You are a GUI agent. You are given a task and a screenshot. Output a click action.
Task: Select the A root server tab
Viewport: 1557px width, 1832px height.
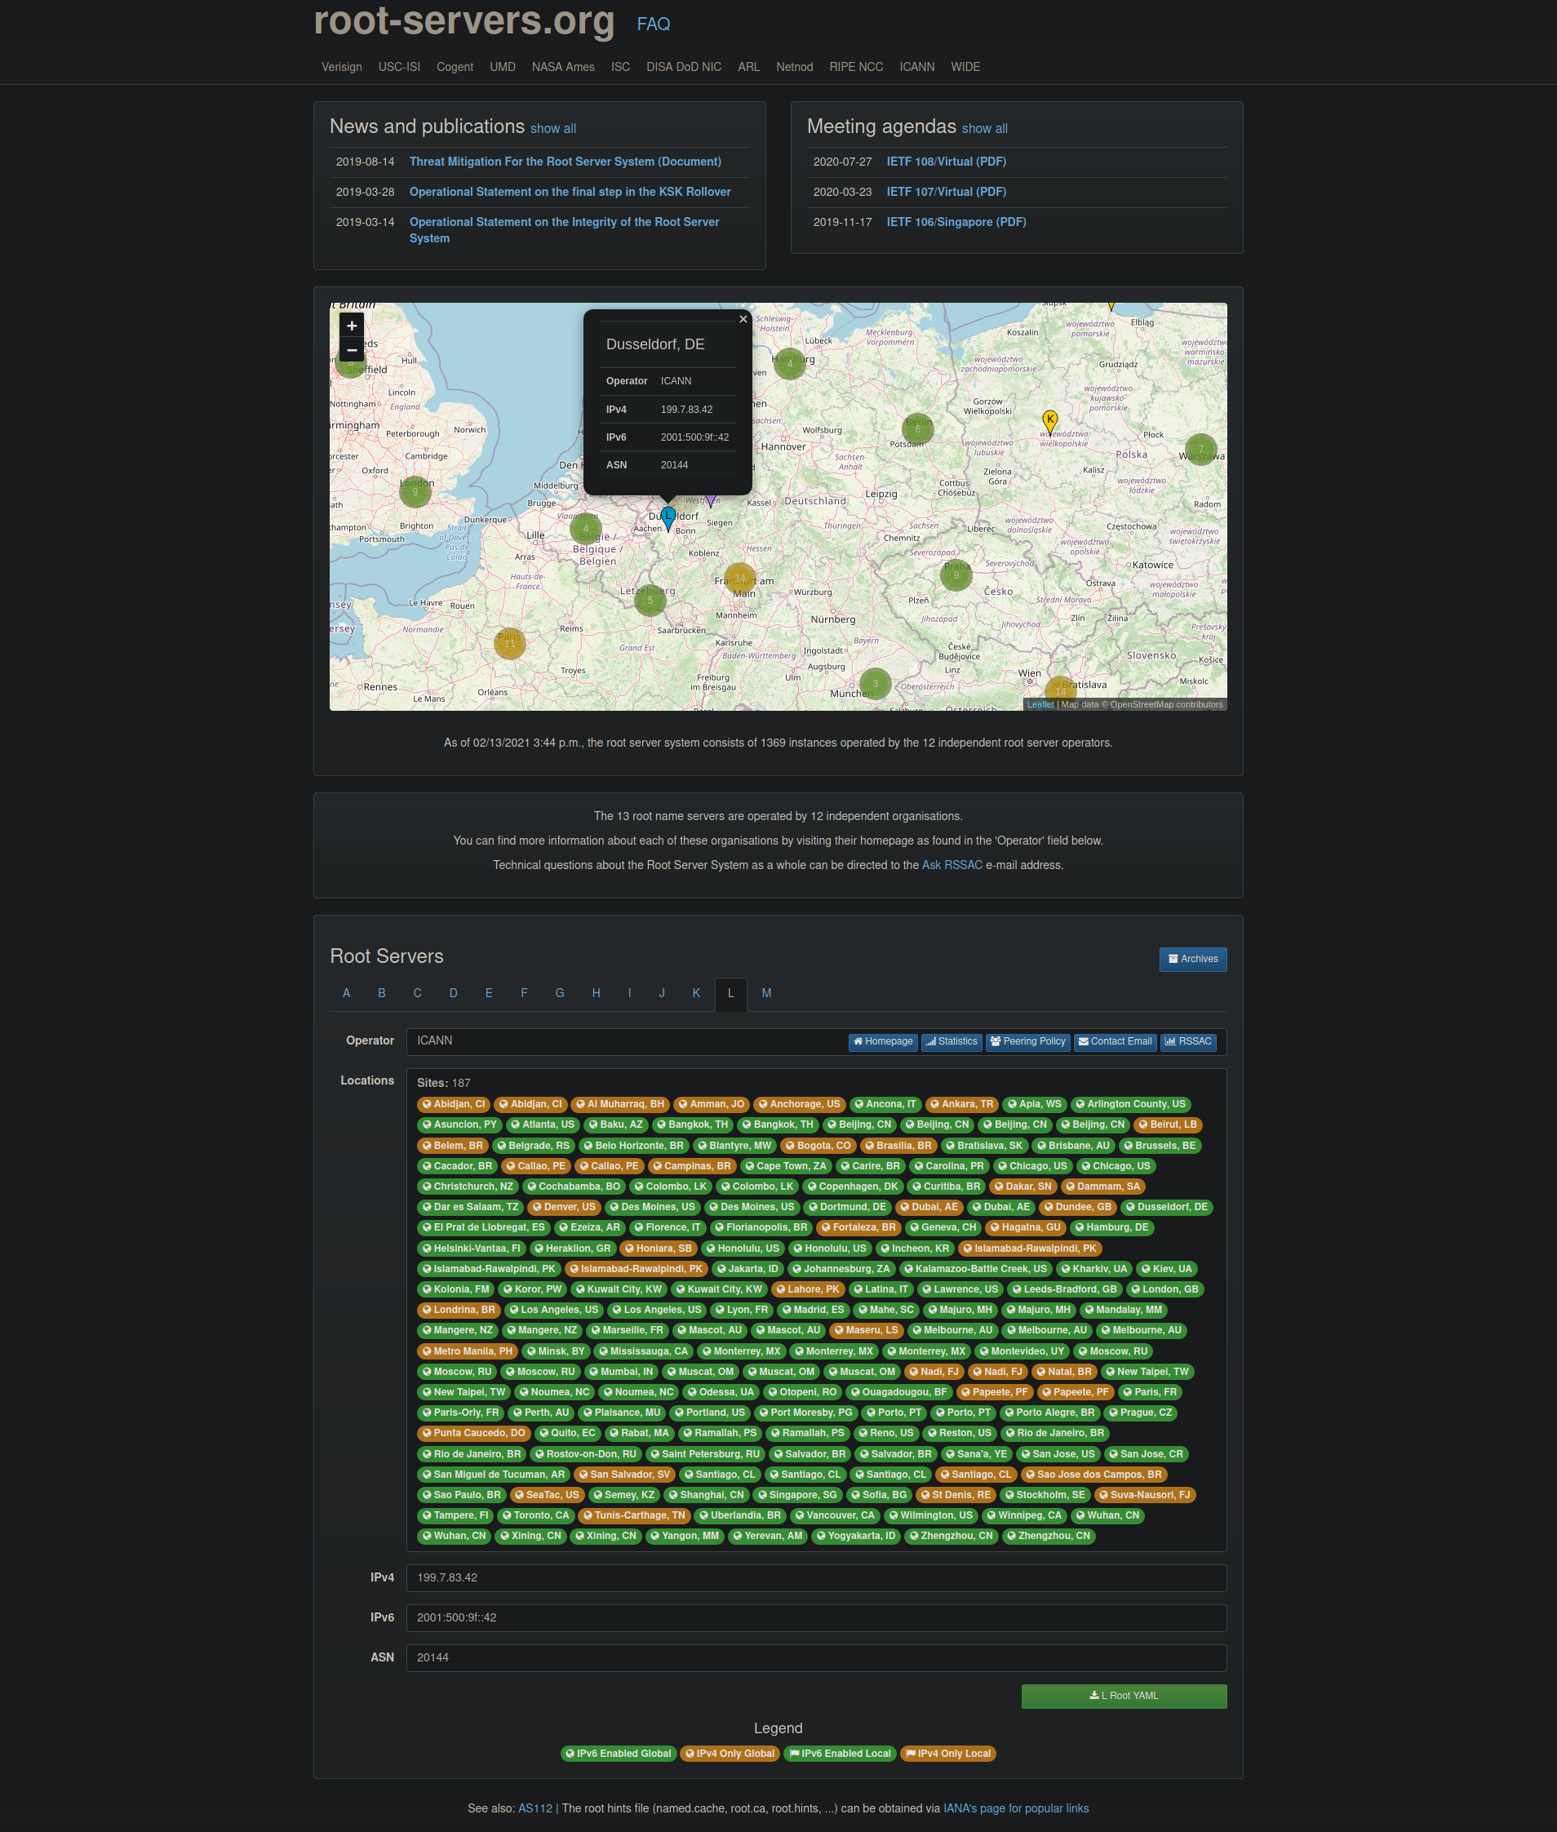tap(346, 993)
